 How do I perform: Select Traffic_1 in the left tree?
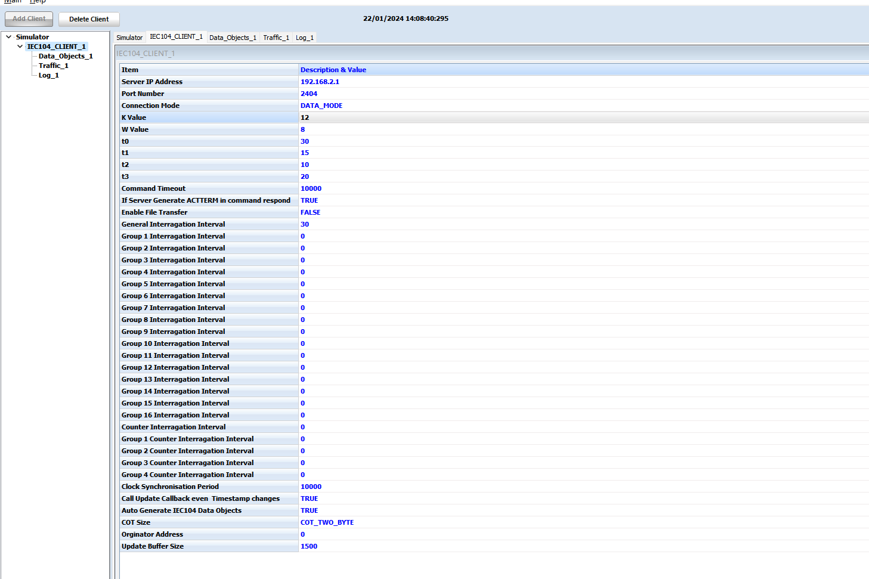coord(54,66)
